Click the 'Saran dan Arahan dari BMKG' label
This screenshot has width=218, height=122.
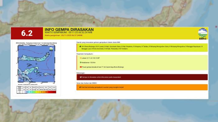(x=87, y=83)
